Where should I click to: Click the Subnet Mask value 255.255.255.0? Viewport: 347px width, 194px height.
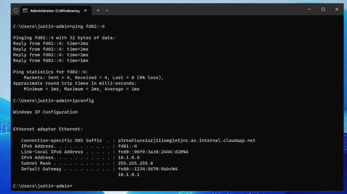135,163
